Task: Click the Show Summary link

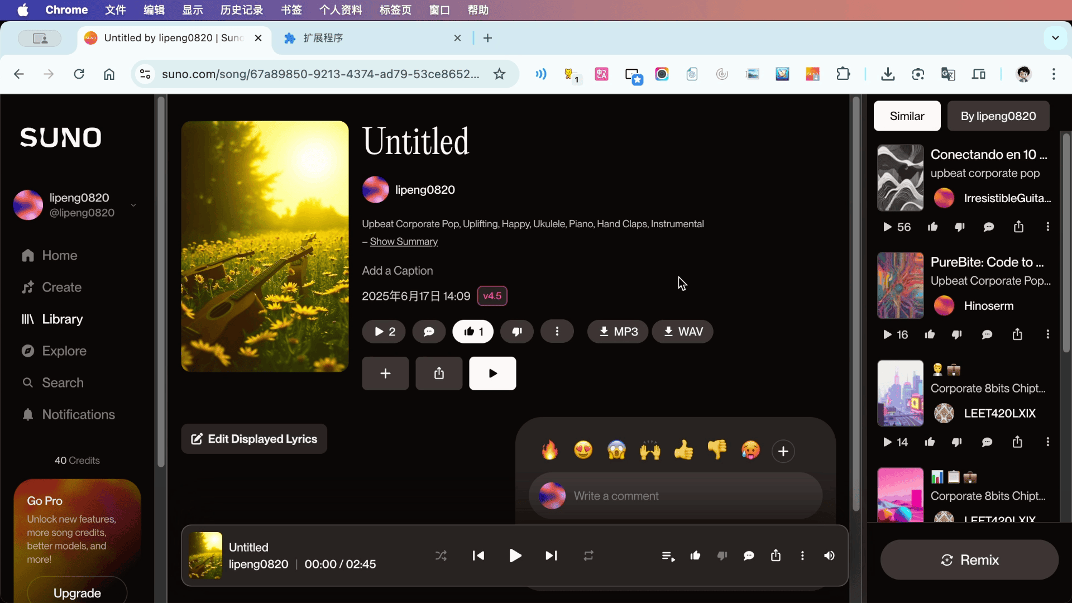Action: [x=404, y=241]
